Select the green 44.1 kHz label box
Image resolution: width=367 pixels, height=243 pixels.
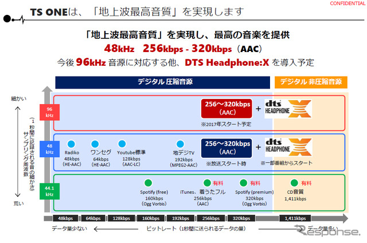[49, 191]
